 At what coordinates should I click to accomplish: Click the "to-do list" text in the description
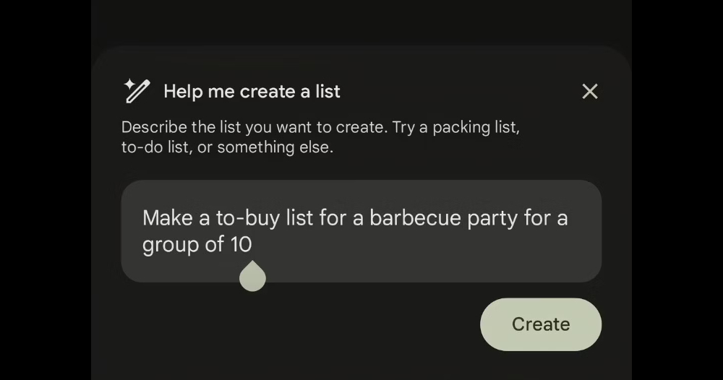click(x=155, y=147)
